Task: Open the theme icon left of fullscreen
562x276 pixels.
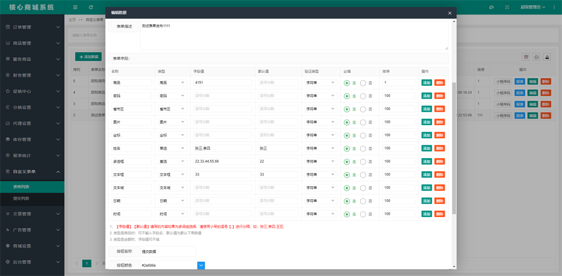Action: (x=491, y=7)
